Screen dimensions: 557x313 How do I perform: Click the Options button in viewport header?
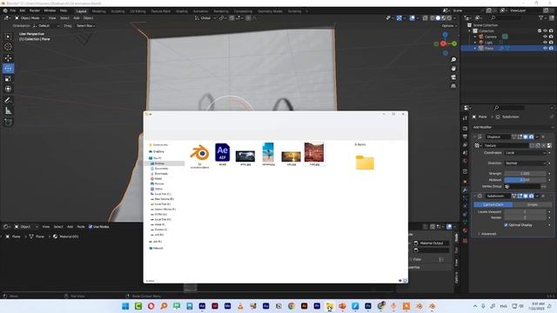(449, 25)
